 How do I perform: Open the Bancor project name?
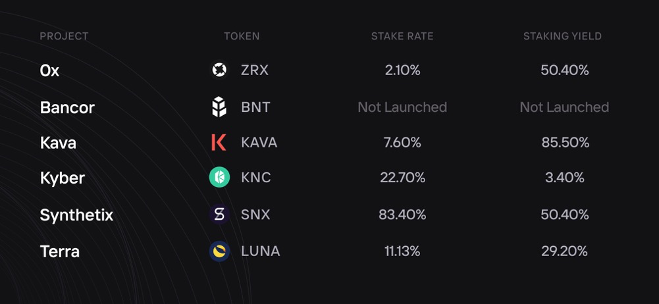67,107
